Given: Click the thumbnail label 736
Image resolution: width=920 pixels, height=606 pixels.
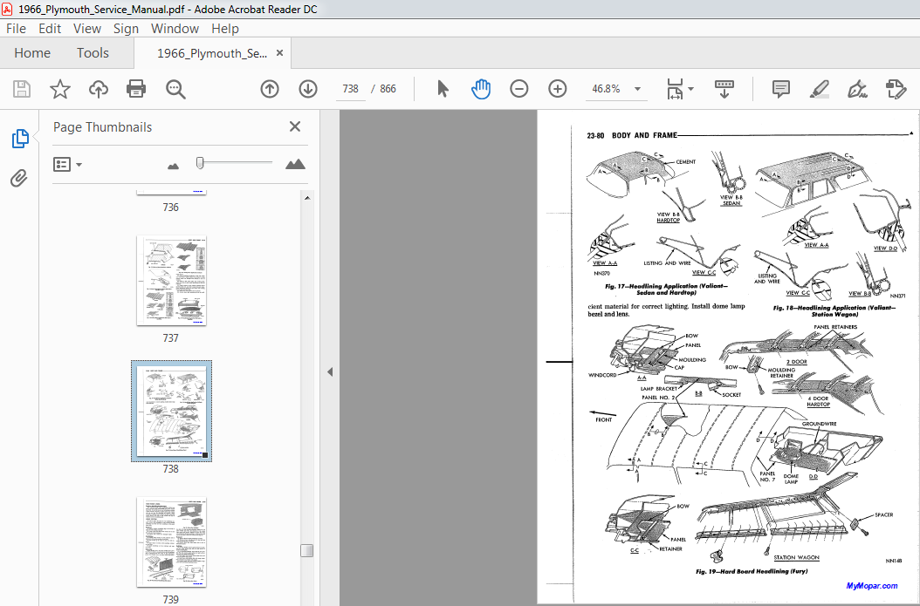Looking at the screenshot, I should [x=171, y=207].
